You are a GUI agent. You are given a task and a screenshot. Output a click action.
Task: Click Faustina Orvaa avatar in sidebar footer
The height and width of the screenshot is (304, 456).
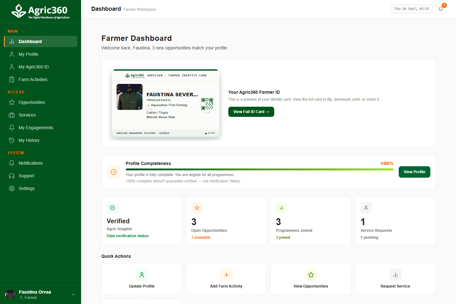(10, 294)
